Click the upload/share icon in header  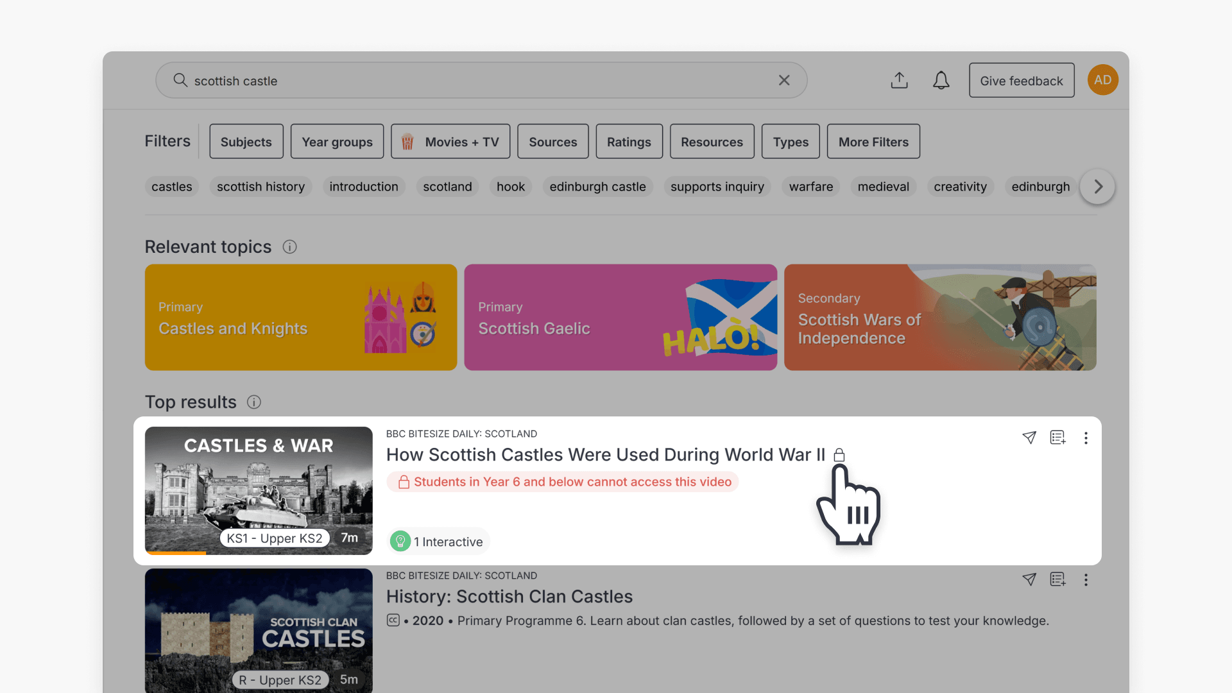tap(899, 80)
